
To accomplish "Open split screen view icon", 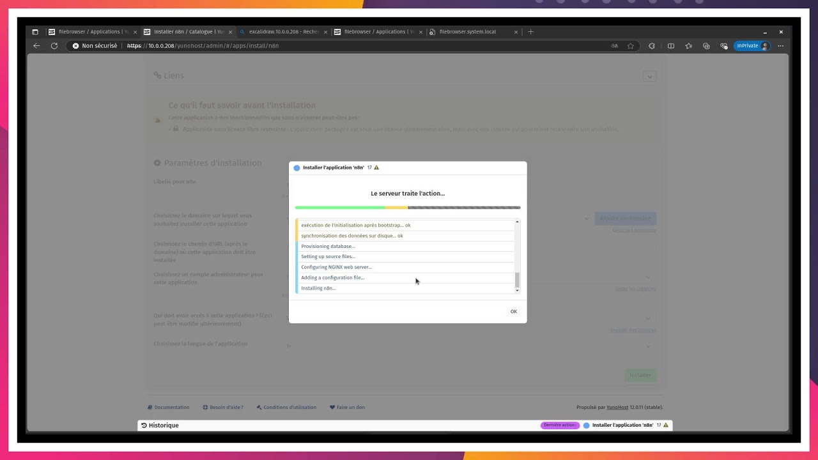I will 671,46.
